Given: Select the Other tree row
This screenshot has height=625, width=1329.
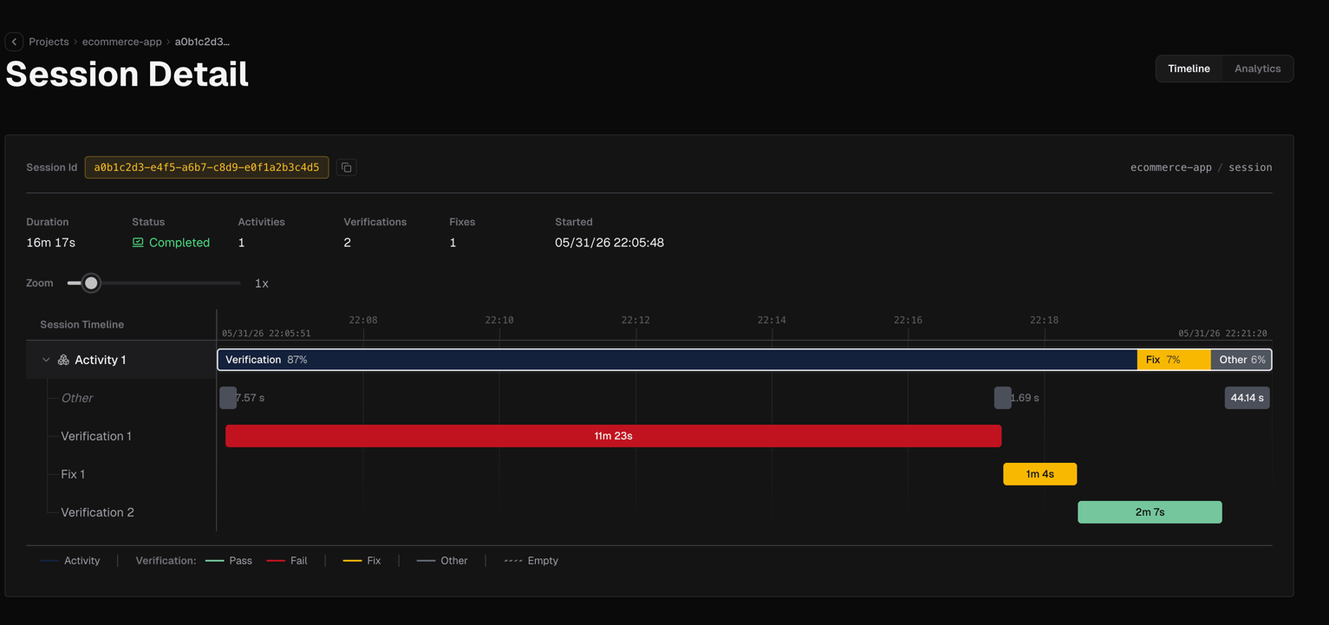Looking at the screenshot, I should [x=77, y=398].
